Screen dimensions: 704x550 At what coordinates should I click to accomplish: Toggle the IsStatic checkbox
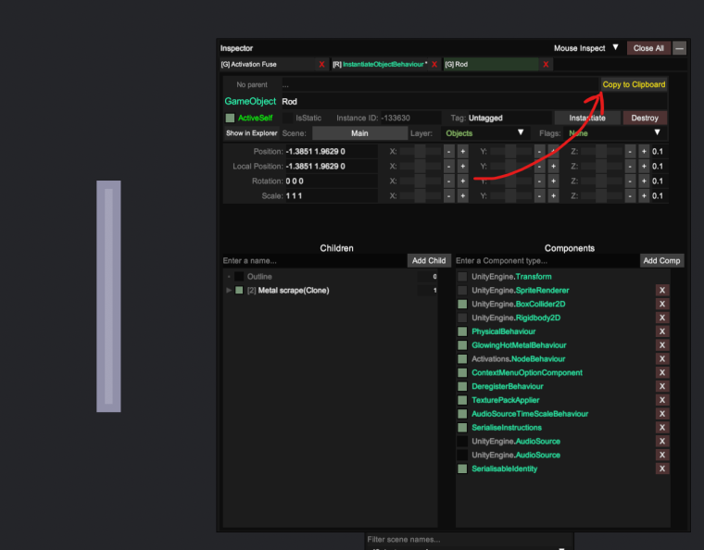(288, 118)
